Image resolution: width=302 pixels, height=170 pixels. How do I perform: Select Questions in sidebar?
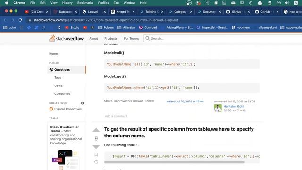click(x=67, y=69)
